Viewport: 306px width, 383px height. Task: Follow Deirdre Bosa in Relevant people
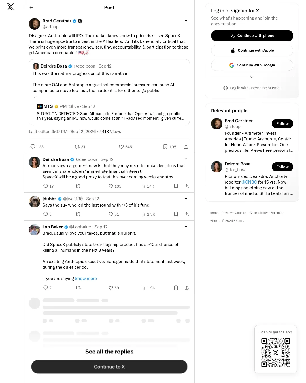click(282, 167)
